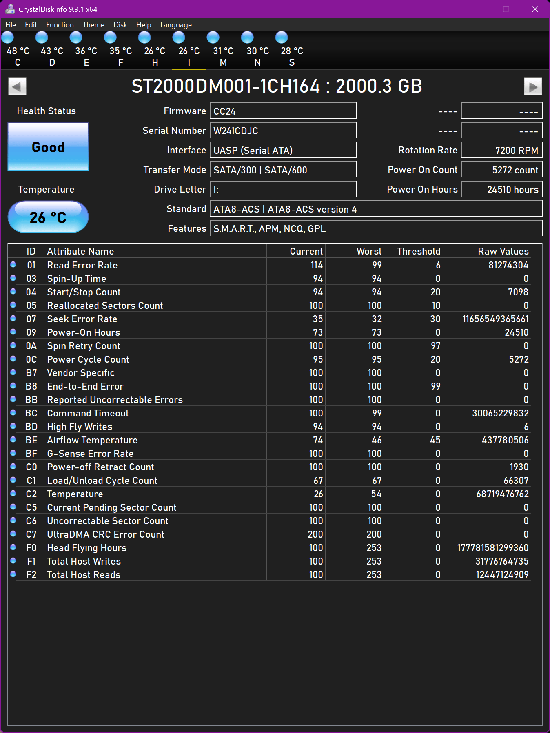The image size is (550, 733).
Task: Click the Drive Letter field I:
Action: point(283,189)
